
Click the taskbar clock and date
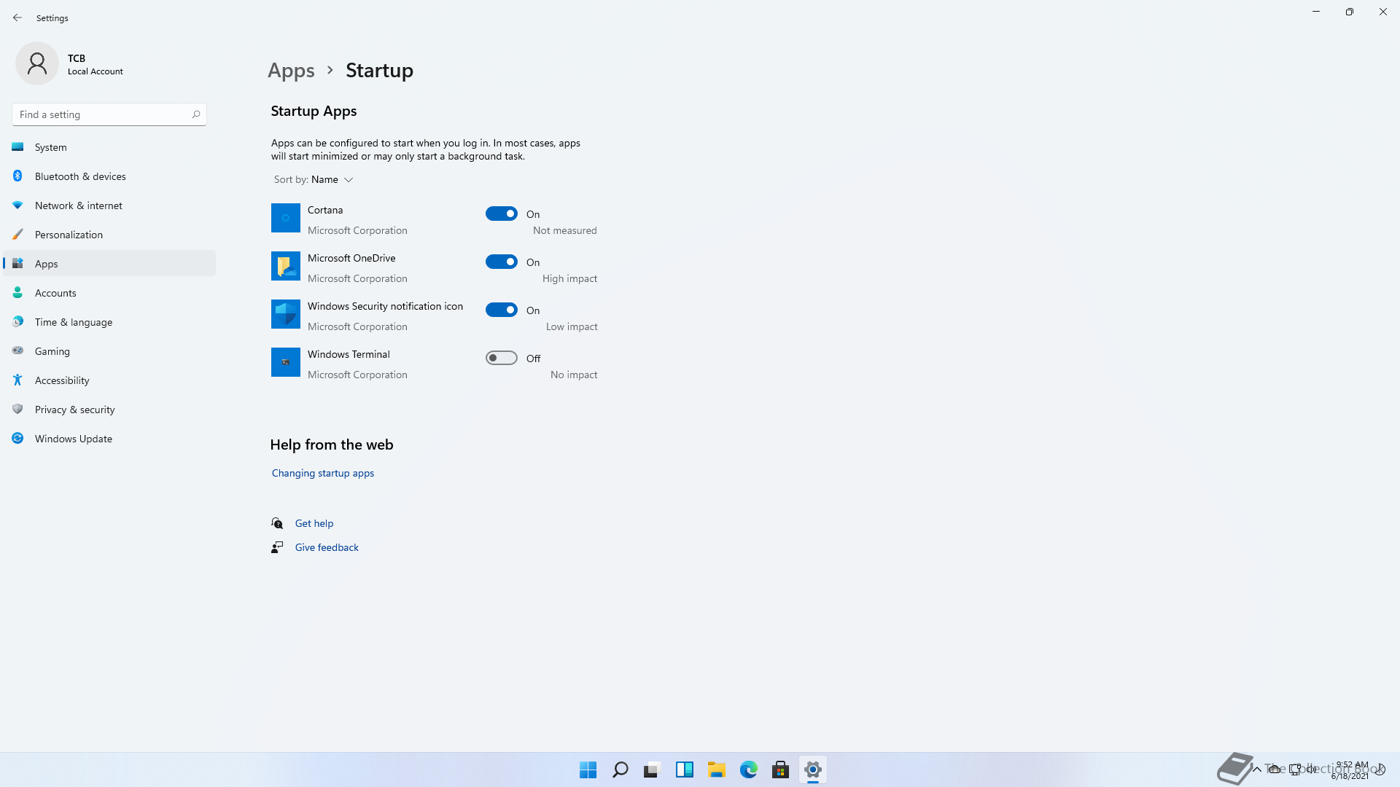click(x=1351, y=770)
